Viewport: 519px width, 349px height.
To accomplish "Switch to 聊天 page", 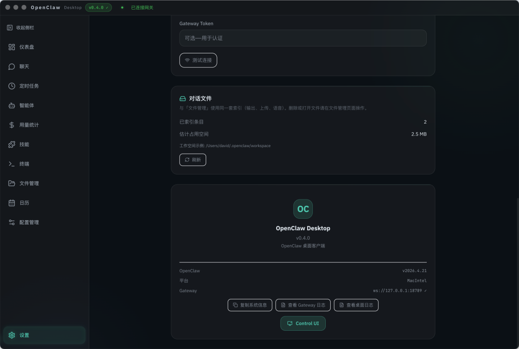I will 44,66.
